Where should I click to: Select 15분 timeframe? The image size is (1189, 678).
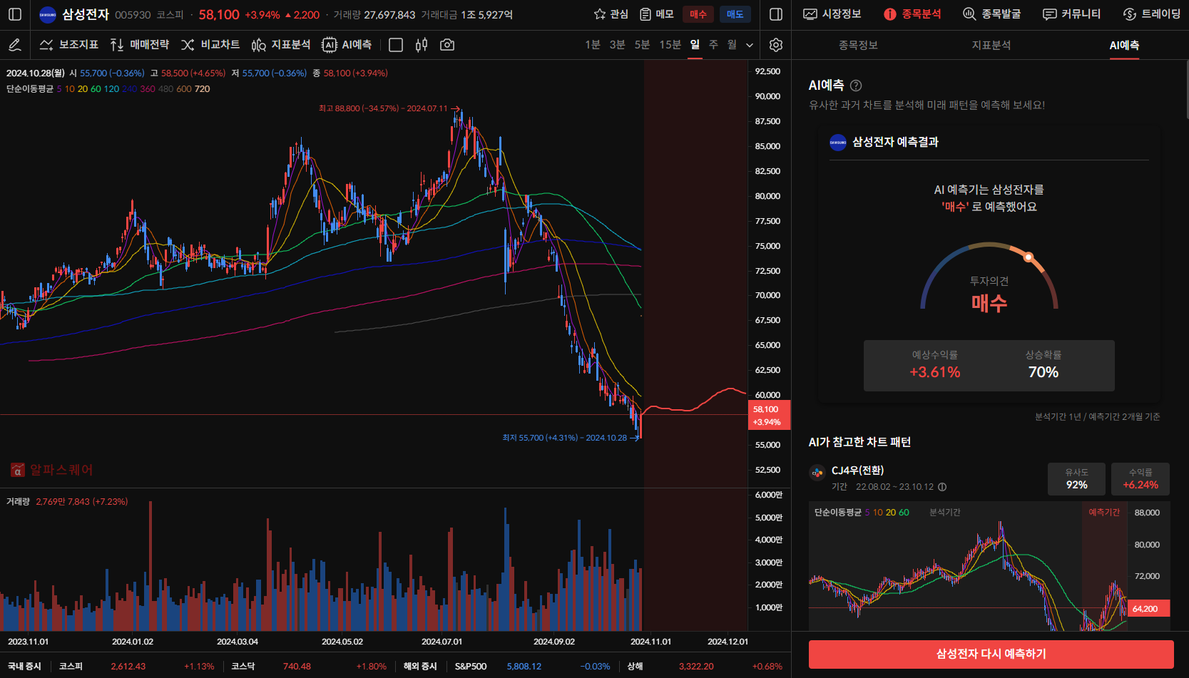(670, 45)
